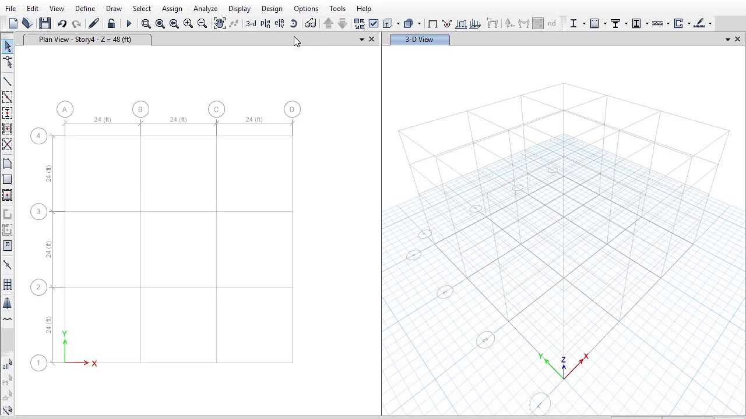The image size is (746, 419).
Task: Open Set Display Options checkmark icon
Action: tap(374, 23)
